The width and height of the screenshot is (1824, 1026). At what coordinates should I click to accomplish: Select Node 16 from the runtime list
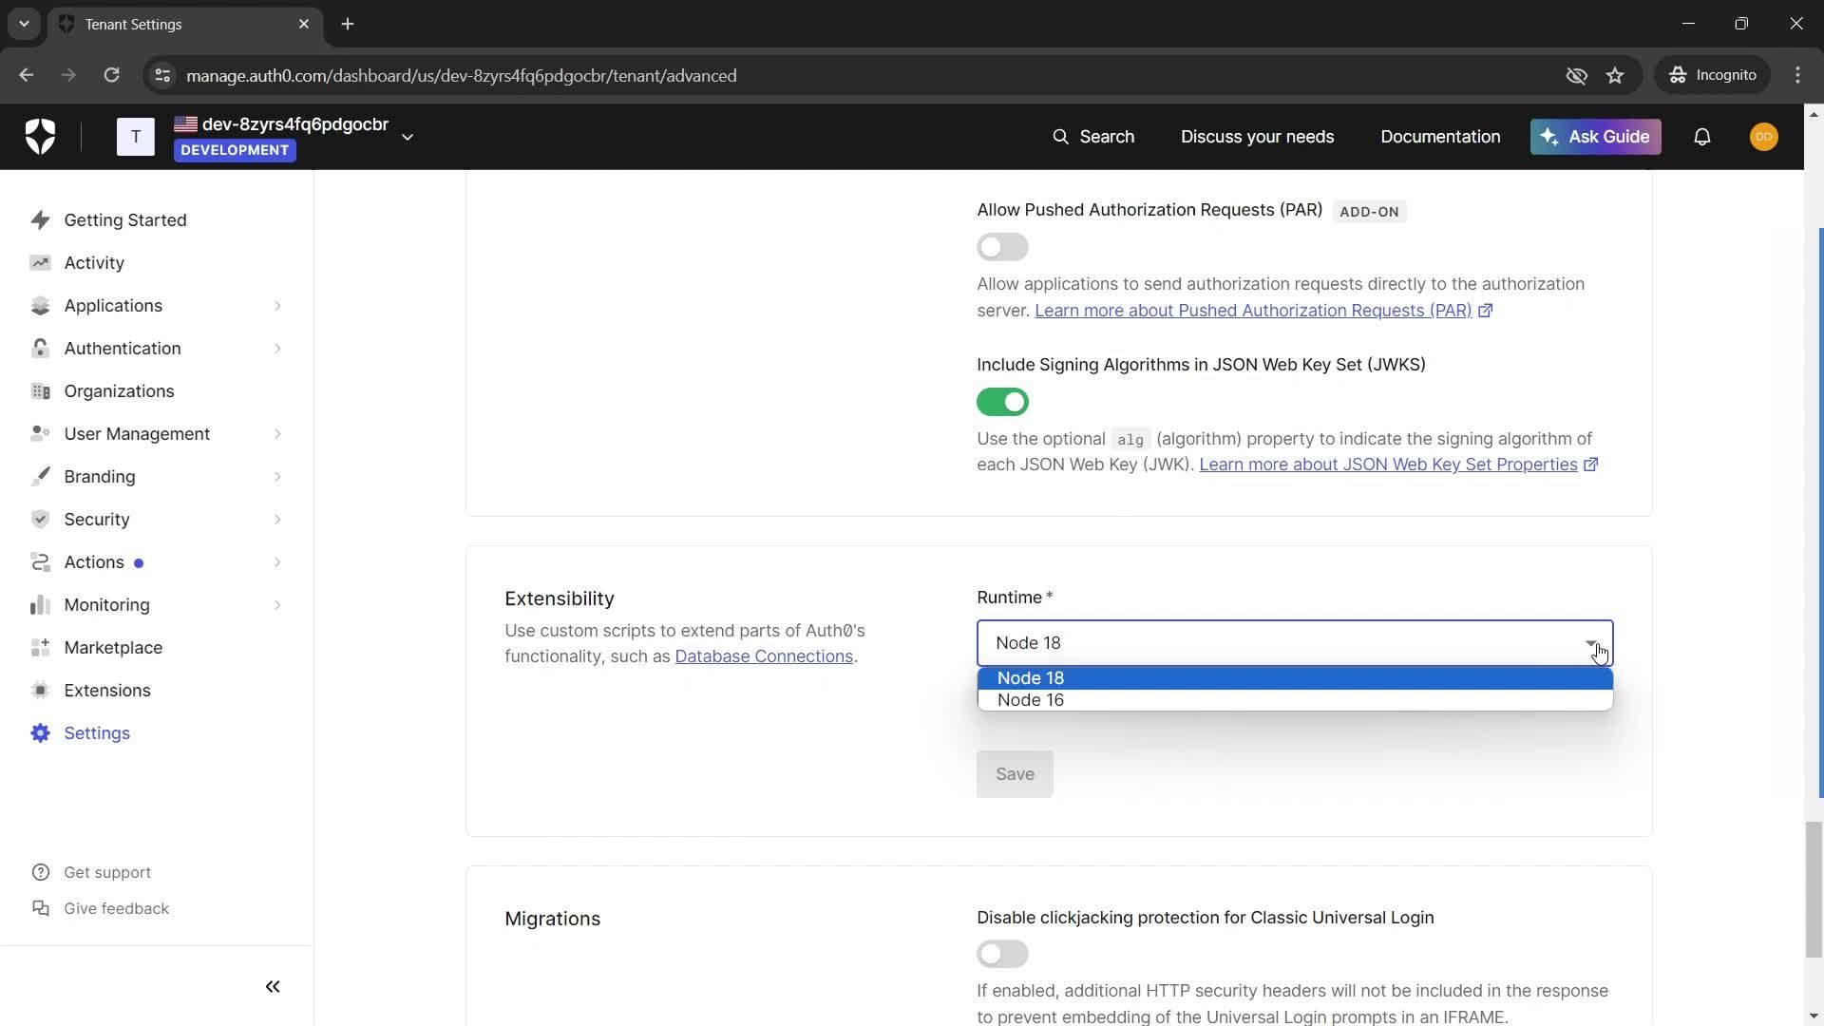coord(1295,700)
